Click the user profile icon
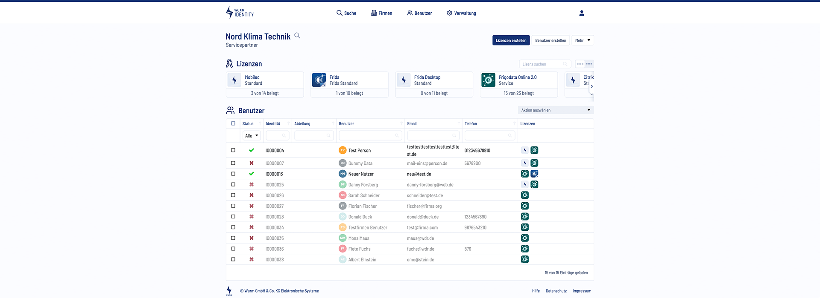Image resolution: width=820 pixels, height=298 pixels. 581,13
